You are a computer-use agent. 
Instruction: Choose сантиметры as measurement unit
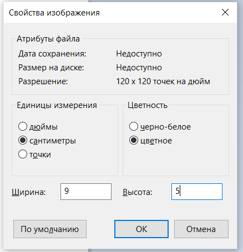point(23,141)
